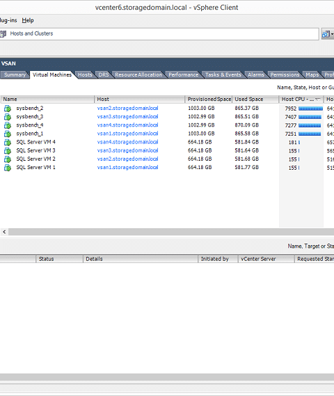Viewport: 334px width, 396px height.
Task: Open the Tasks & Events tab
Action: [223, 74]
